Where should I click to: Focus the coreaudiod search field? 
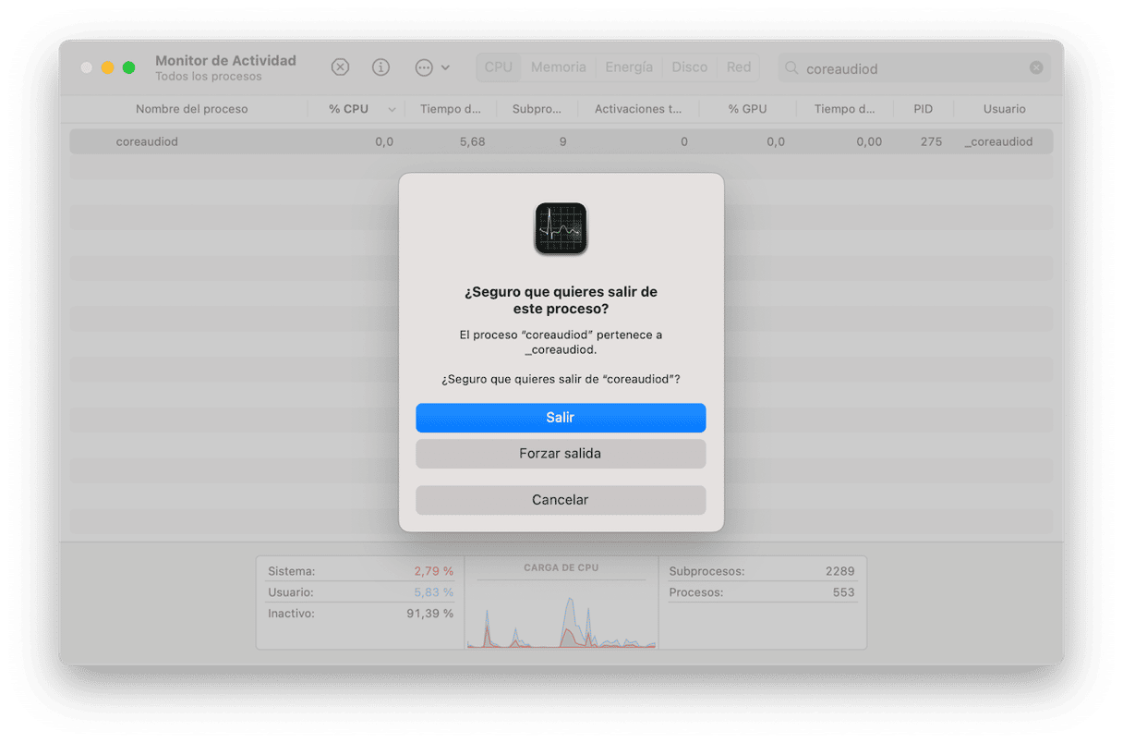click(x=914, y=68)
